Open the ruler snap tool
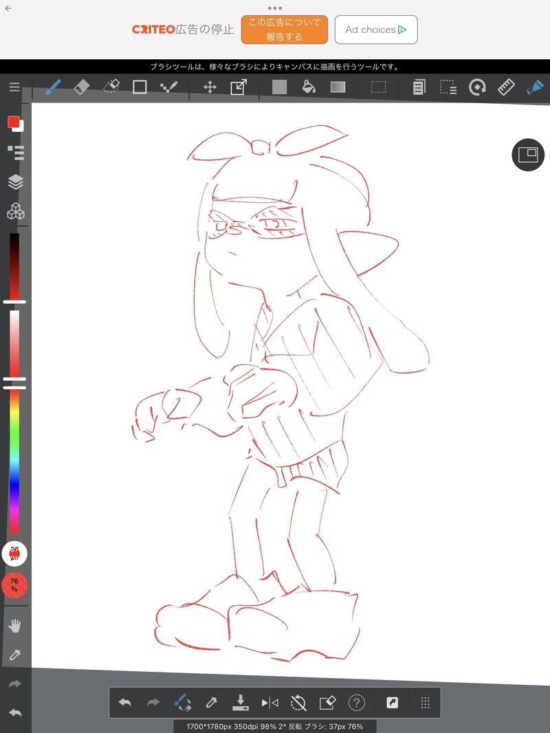This screenshot has width=550, height=733. 506,87
